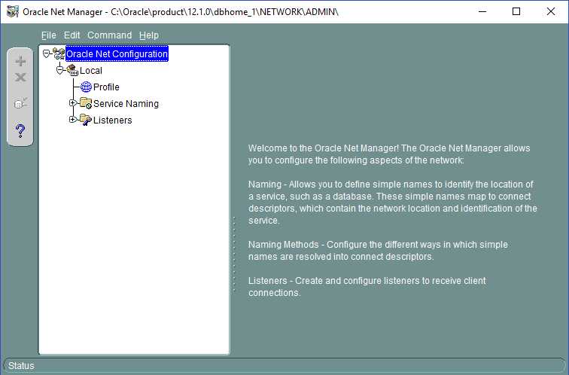Click the dotted splitter handle between panes
Image resolution: width=569 pixels, height=375 pixels.
(234, 254)
